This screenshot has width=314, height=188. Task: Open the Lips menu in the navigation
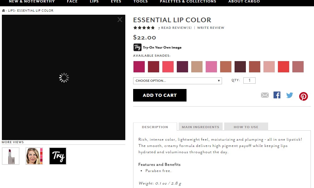[x=94, y=2]
